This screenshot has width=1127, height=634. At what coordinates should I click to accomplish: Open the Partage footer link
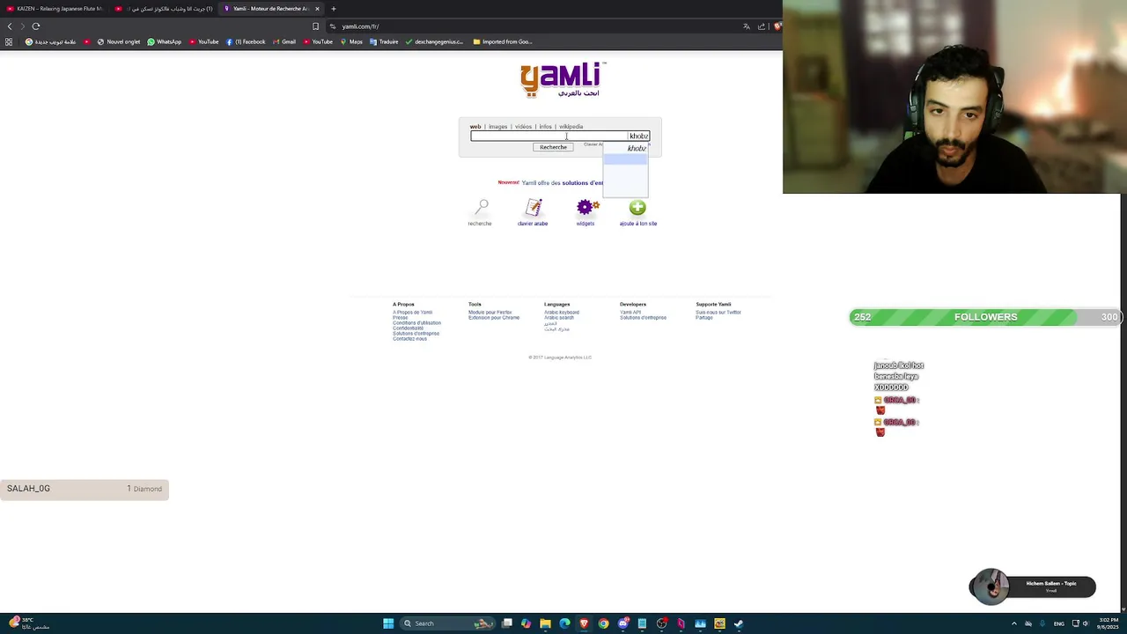[x=703, y=318]
